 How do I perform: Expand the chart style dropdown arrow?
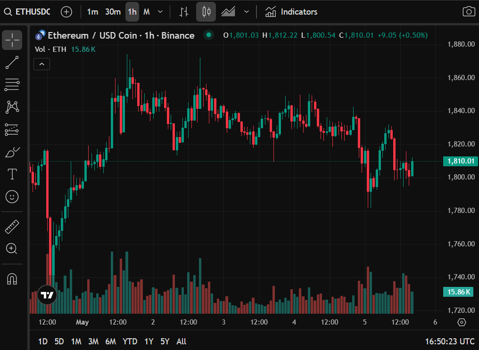tap(247, 12)
